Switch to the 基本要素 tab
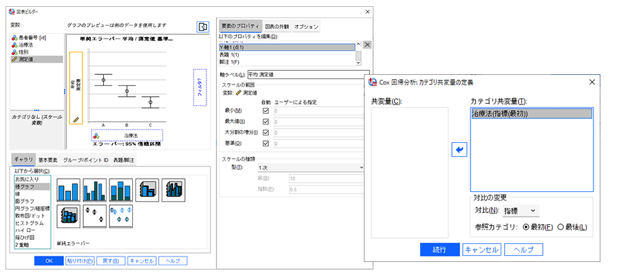The image size is (619, 275). pyautogui.click(x=47, y=160)
